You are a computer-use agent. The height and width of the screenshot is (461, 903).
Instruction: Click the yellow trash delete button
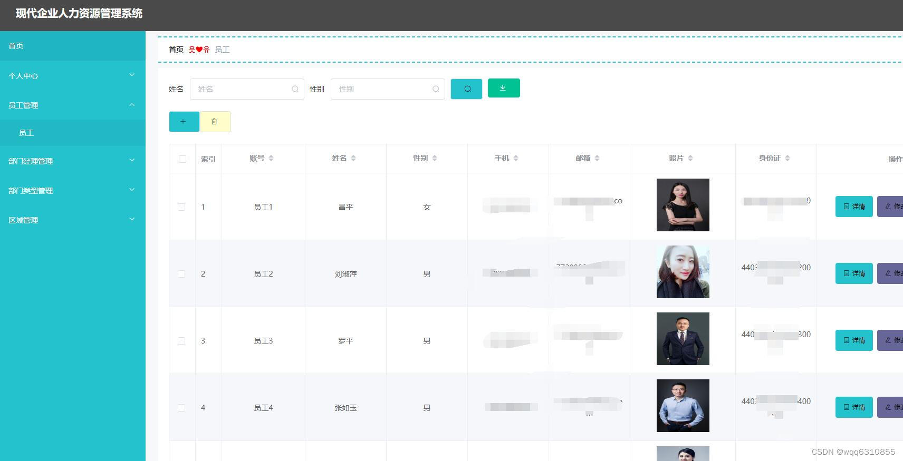[215, 122]
